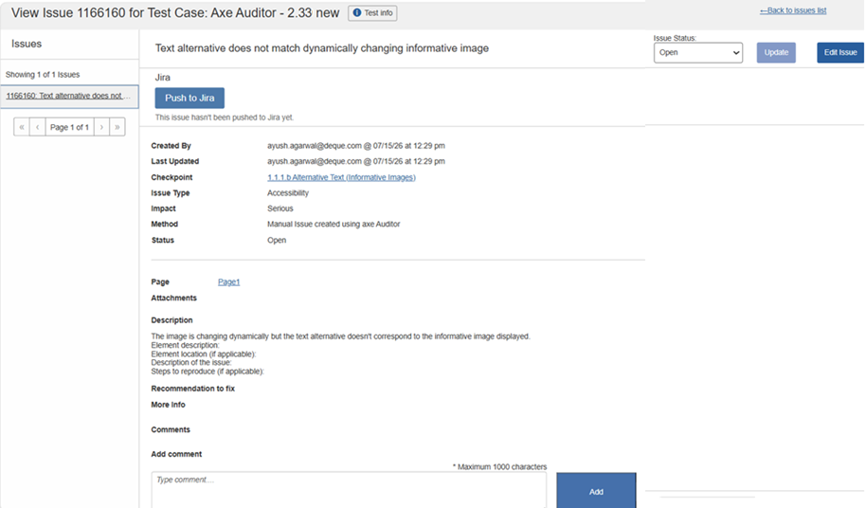Click 'This issue hasn't been pushed to Jira yet'
Image resolution: width=866 pixels, height=508 pixels.
(x=225, y=118)
